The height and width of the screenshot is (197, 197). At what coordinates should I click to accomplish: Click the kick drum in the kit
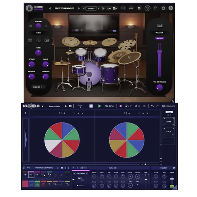[x=89, y=74]
